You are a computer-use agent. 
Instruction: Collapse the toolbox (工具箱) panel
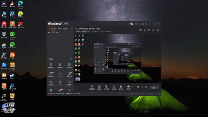pyautogui.click(x=71, y=59)
